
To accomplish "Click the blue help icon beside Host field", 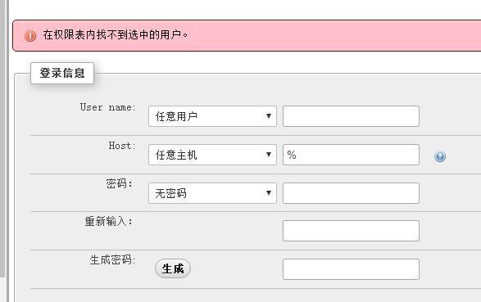I will coord(440,156).
